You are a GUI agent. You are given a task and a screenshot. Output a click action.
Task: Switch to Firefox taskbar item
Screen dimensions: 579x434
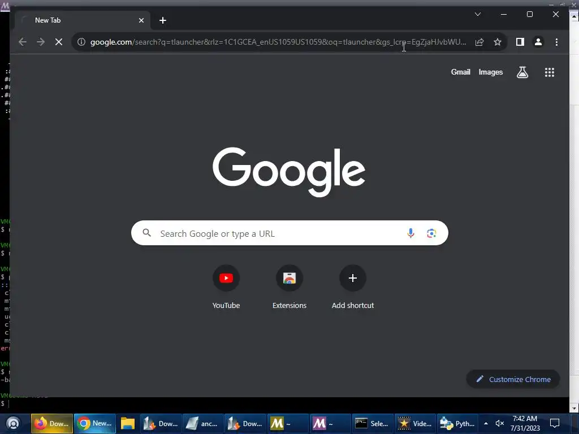(51, 424)
